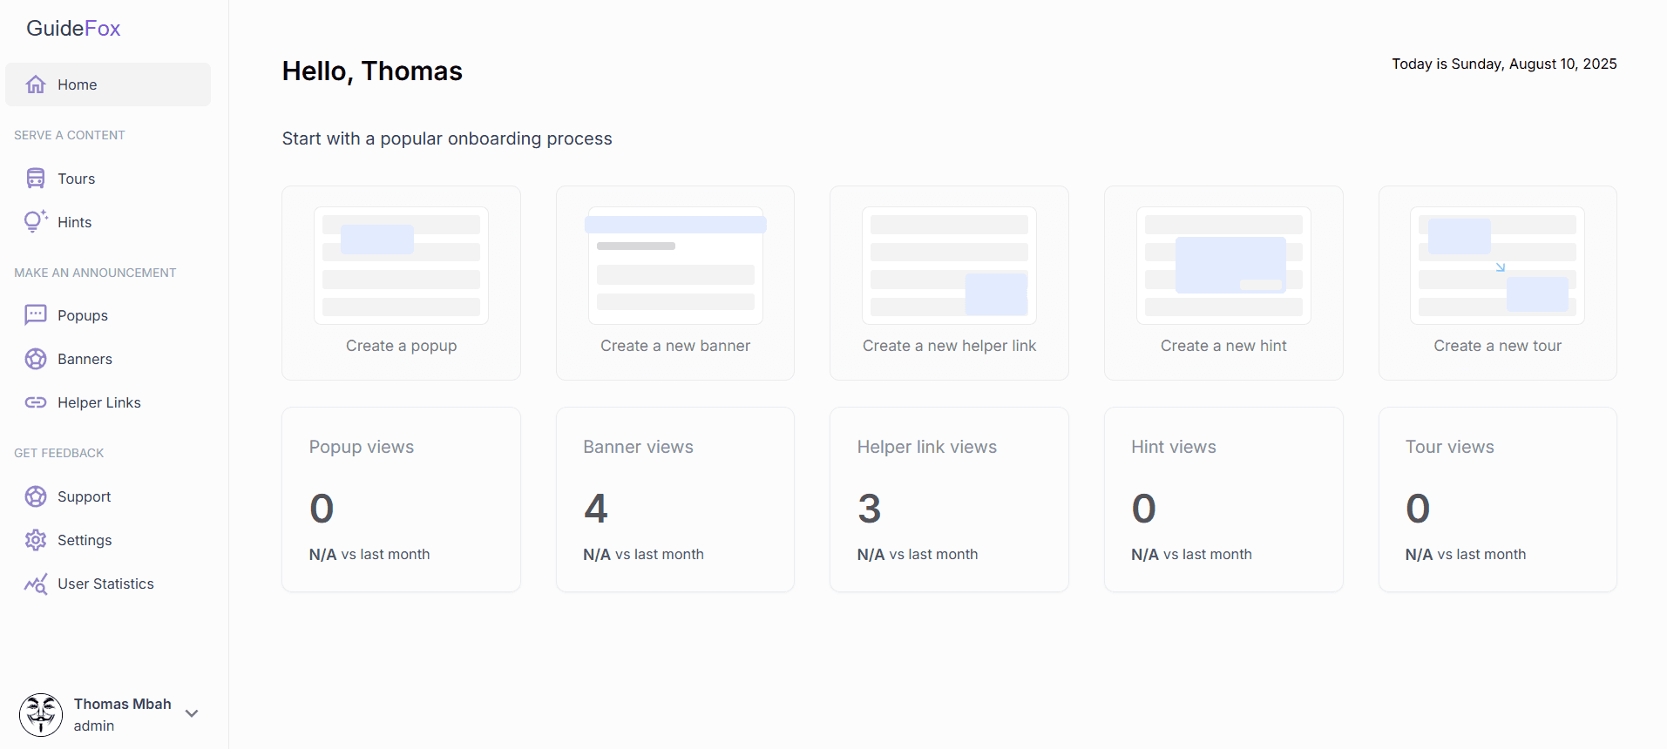
Task: Click 'N/A vs last month' under Tour views
Action: point(1466,554)
